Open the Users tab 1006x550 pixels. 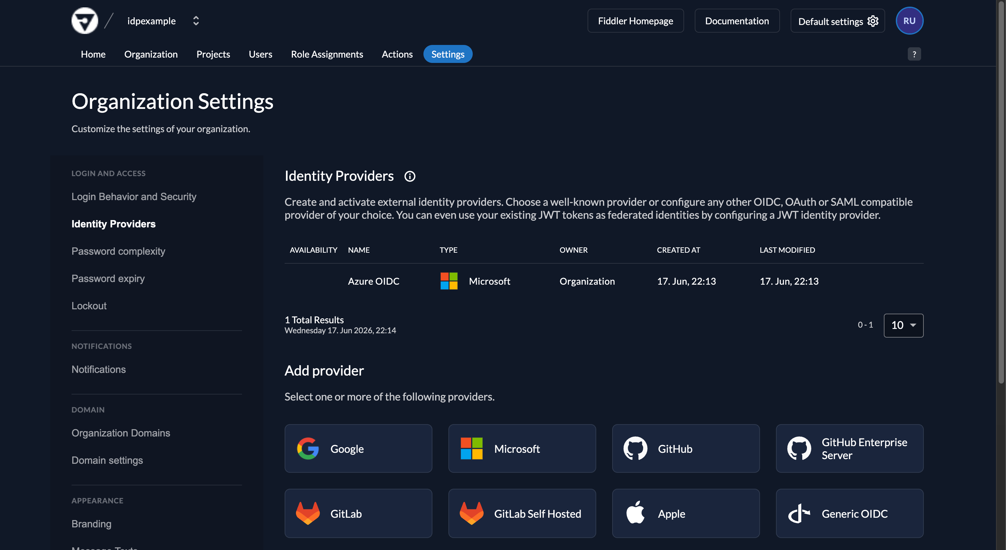[260, 54]
